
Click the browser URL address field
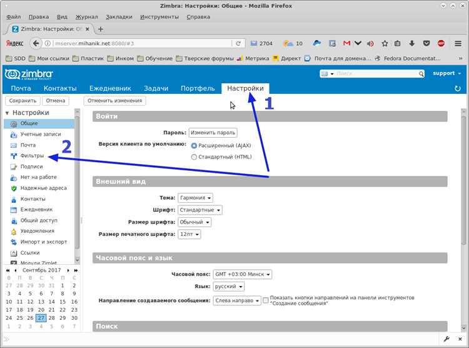[x=143, y=43]
